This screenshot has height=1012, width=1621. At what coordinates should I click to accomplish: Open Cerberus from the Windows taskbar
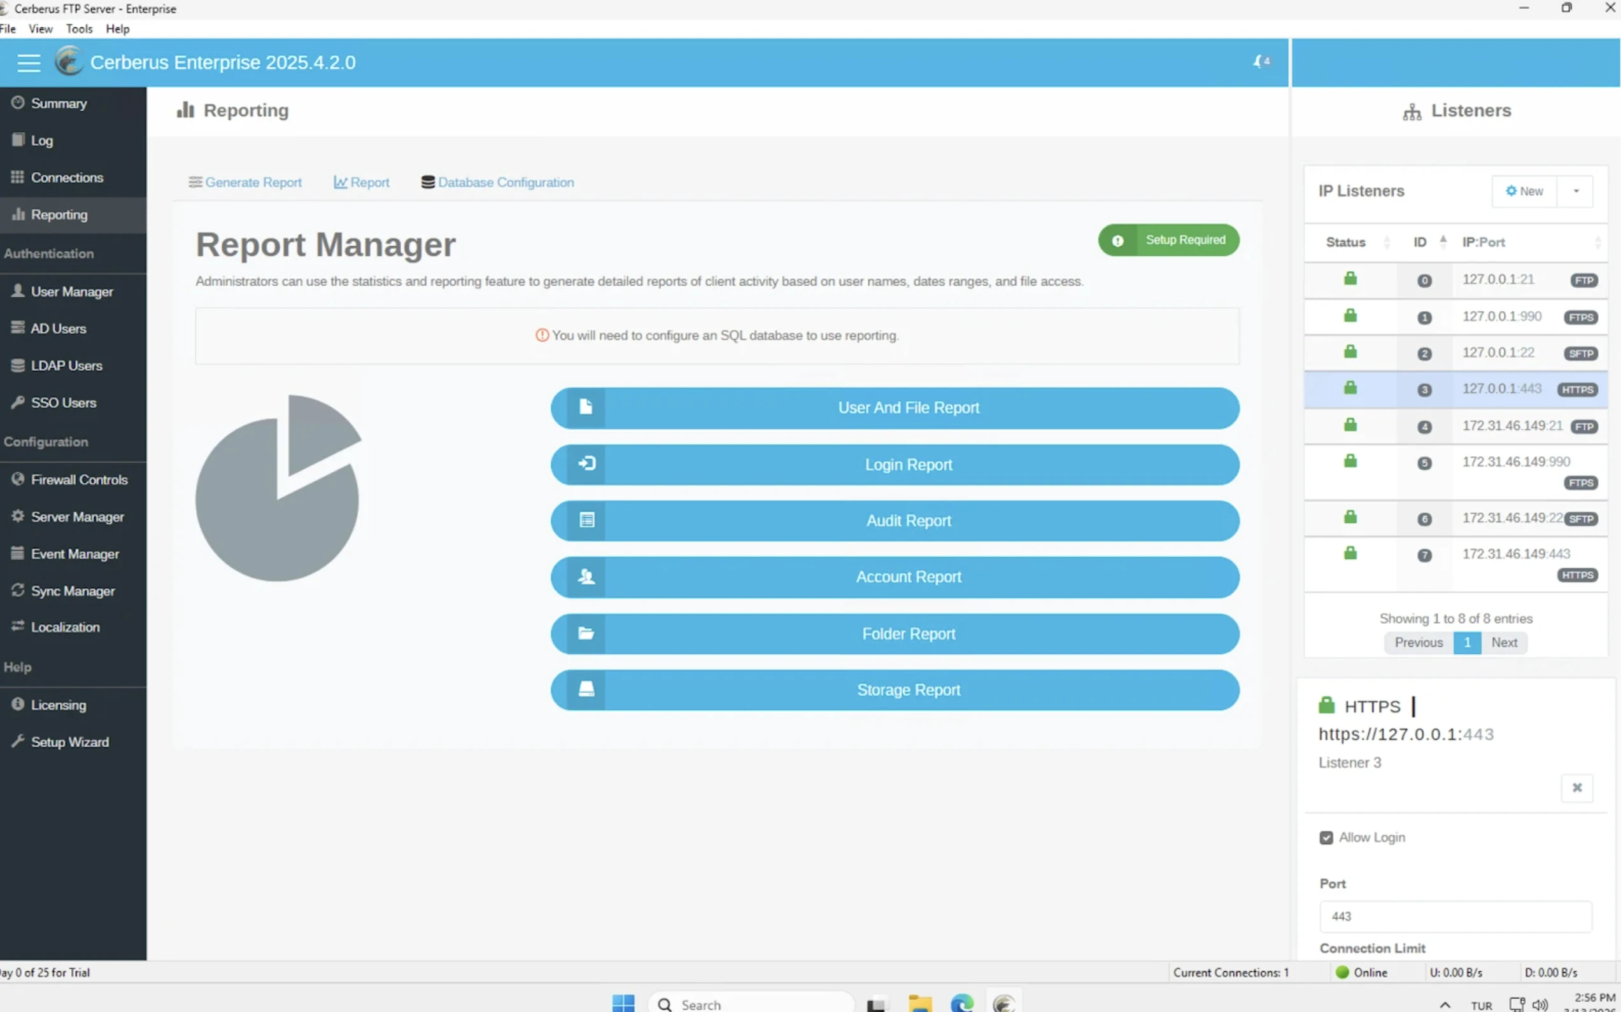click(1003, 1003)
